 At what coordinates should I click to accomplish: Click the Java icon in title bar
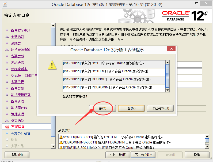click(x=5, y=4)
